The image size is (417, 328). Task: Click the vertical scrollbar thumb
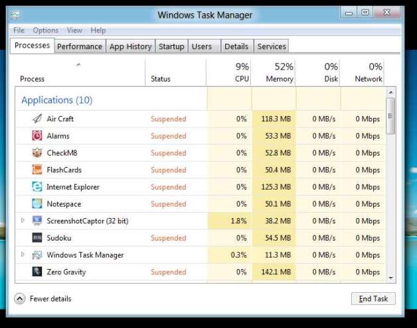click(x=390, y=116)
